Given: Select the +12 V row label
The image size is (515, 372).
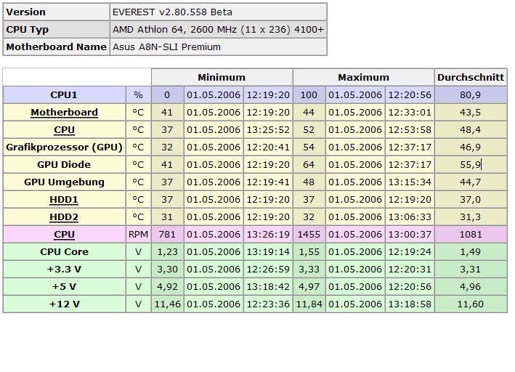Looking at the screenshot, I should pyautogui.click(x=65, y=304).
